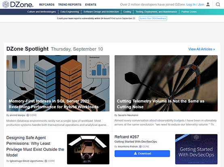Click author name arvind toorpu
The height and width of the screenshot is (167, 224).
[x=17, y=115]
